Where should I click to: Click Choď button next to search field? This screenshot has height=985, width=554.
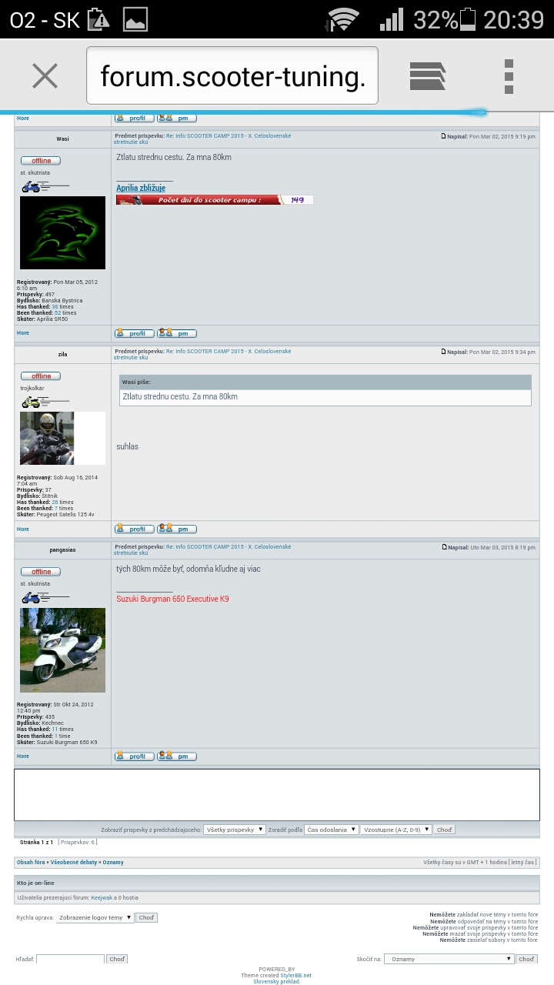coord(117,959)
